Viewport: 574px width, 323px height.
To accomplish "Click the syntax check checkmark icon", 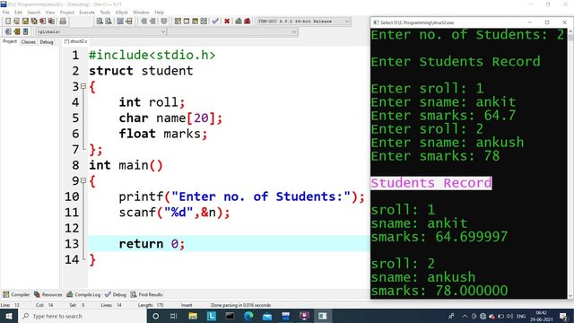I will point(215,22).
